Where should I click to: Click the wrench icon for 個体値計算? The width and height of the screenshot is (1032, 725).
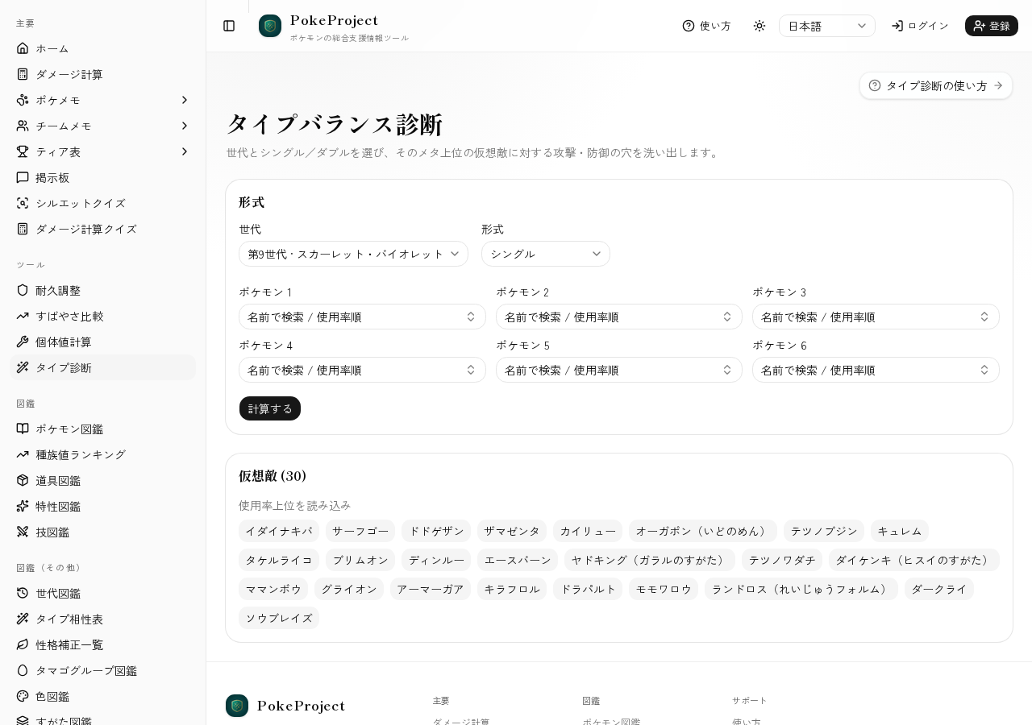click(23, 342)
